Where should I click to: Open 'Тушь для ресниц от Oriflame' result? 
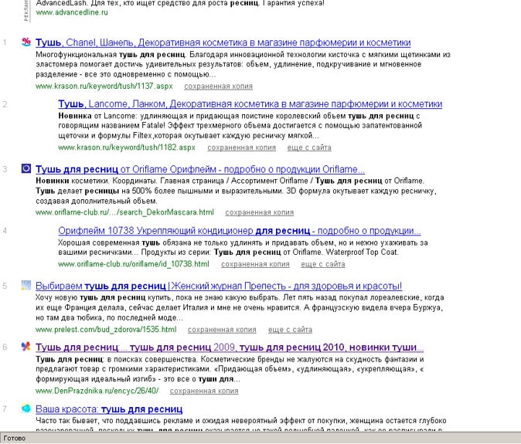click(x=200, y=169)
